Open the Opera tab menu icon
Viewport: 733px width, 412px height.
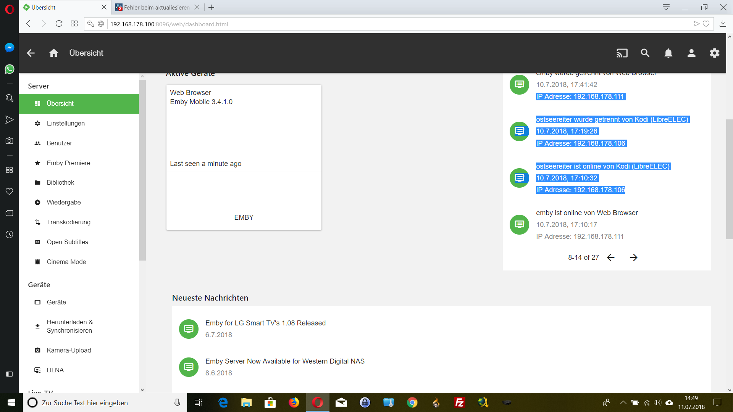coord(666,7)
